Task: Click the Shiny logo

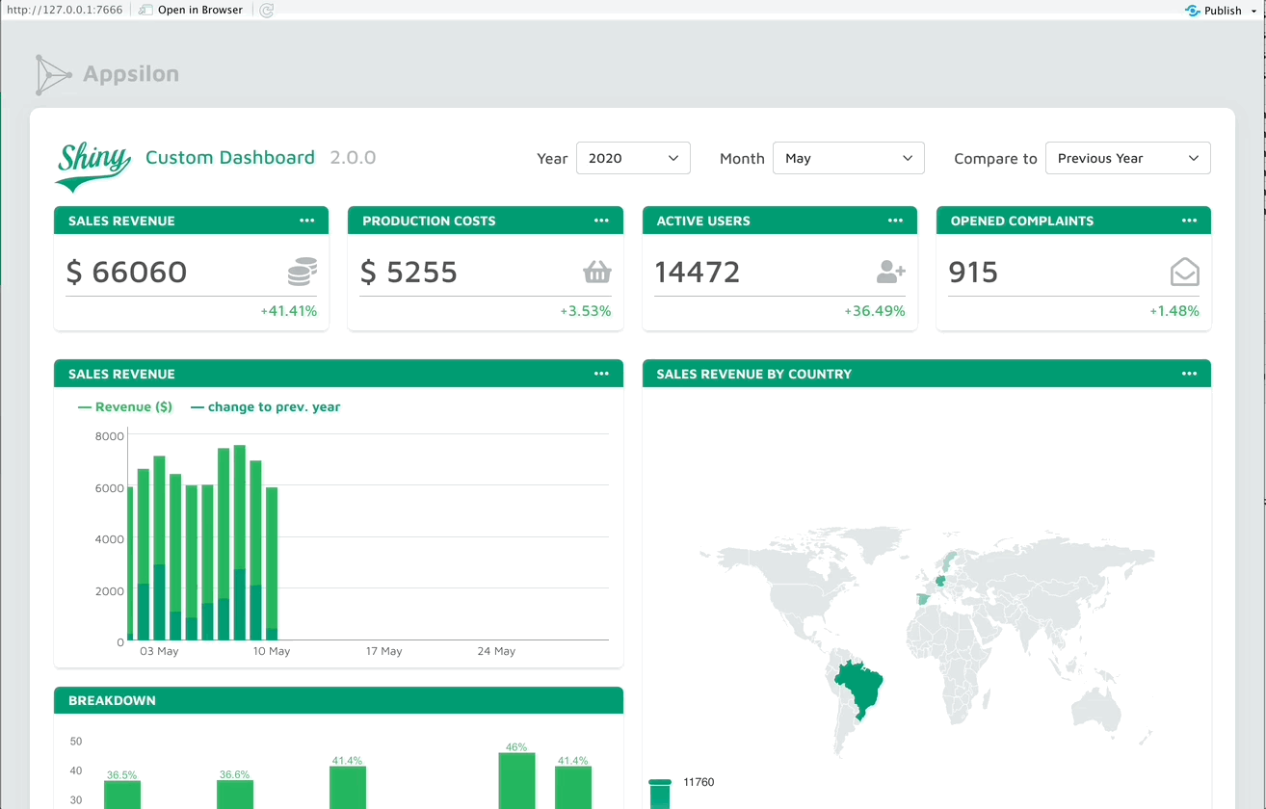Action: (93, 167)
